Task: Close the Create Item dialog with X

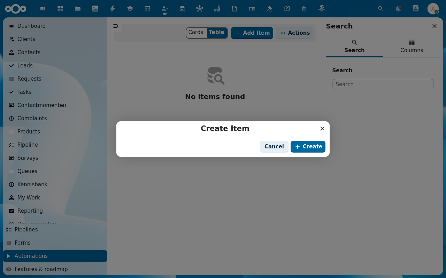Action: tap(322, 129)
